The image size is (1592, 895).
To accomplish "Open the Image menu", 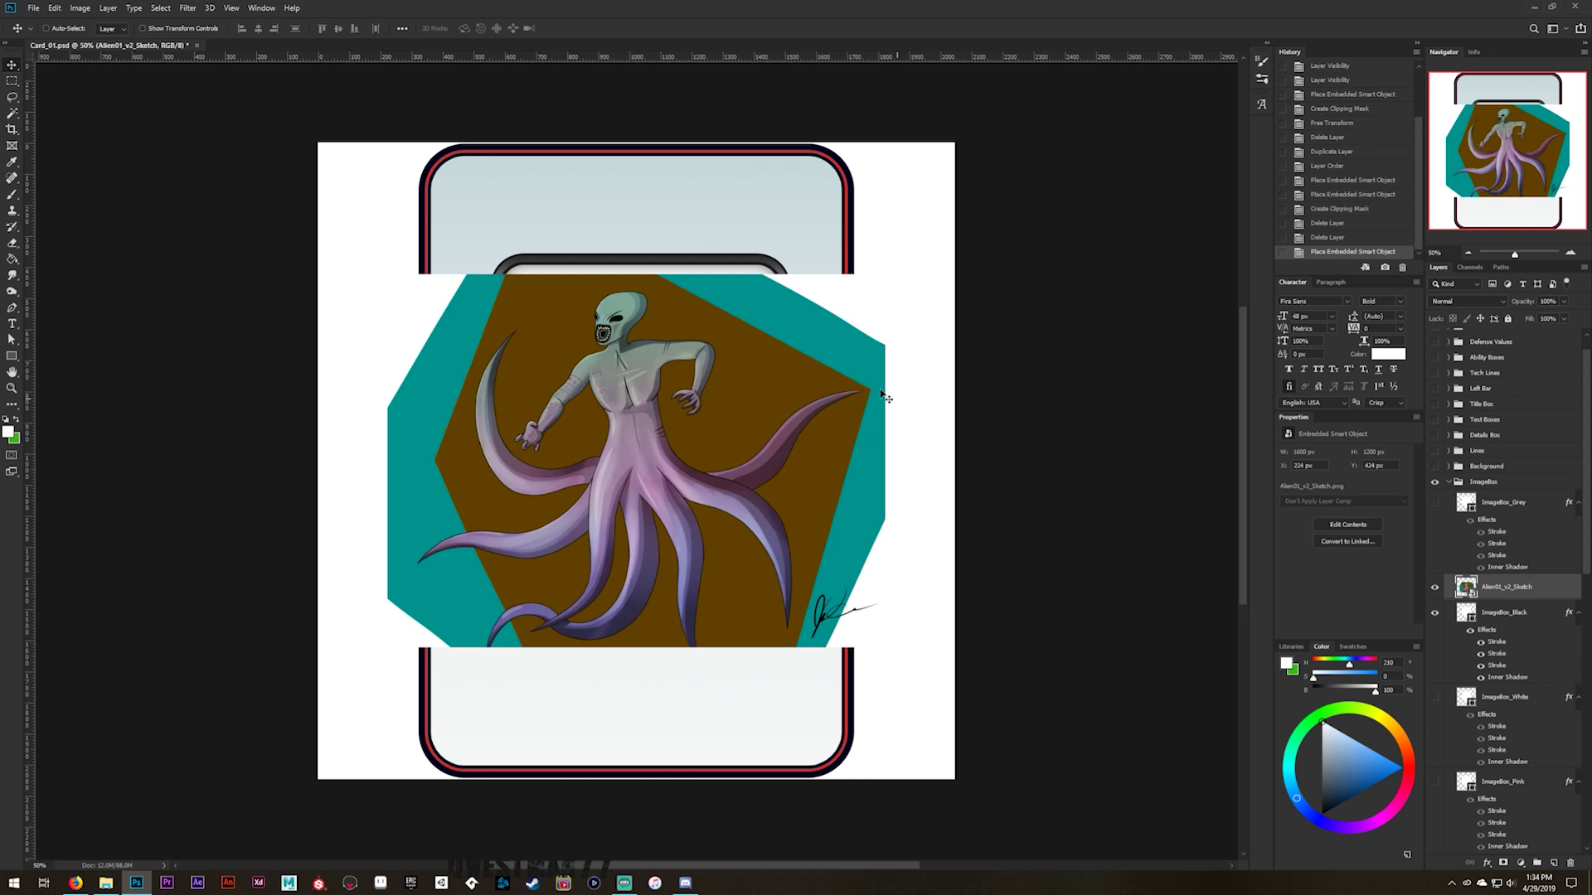I will (x=80, y=7).
